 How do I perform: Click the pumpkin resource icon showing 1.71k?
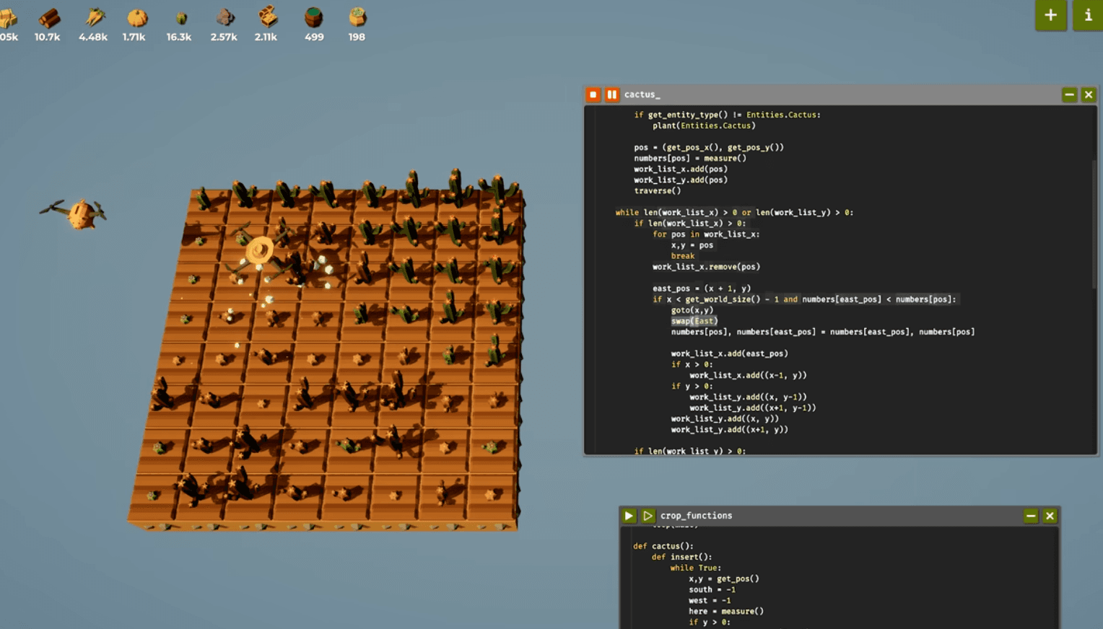136,18
